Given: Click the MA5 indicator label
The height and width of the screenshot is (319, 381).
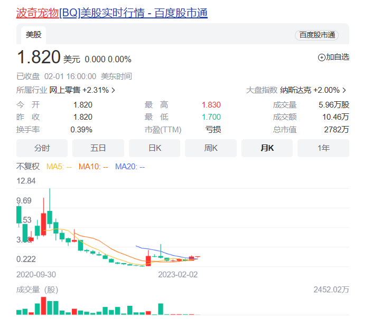Looking at the screenshot, I should tap(59, 167).
